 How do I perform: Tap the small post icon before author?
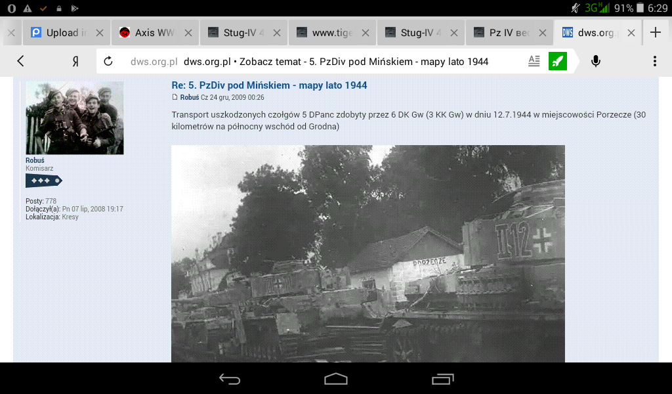tap(175, 97)
